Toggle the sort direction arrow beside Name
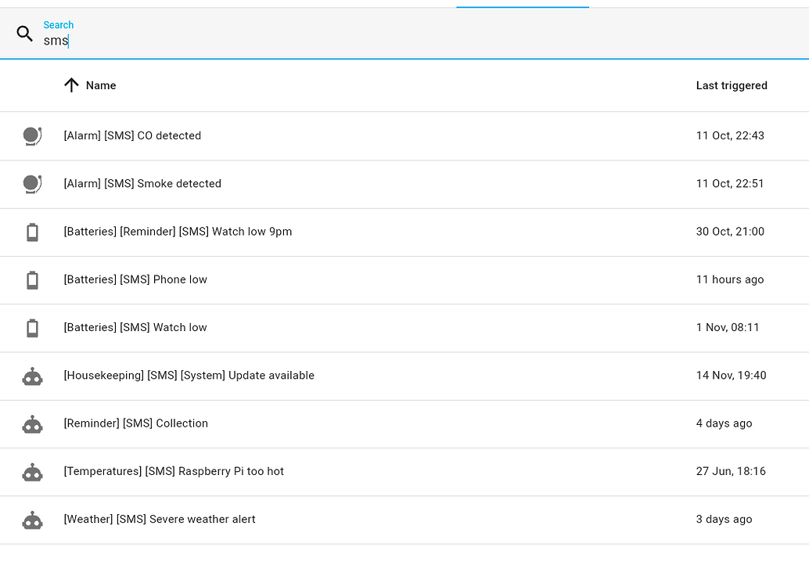 pos(71,85)
